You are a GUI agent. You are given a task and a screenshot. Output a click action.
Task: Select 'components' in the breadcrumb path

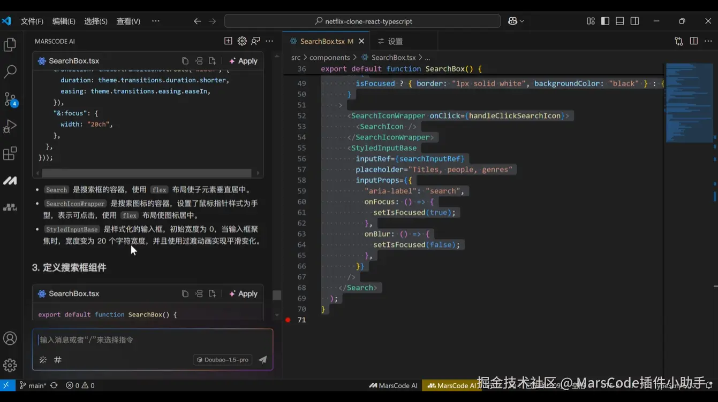click(329, 57)
